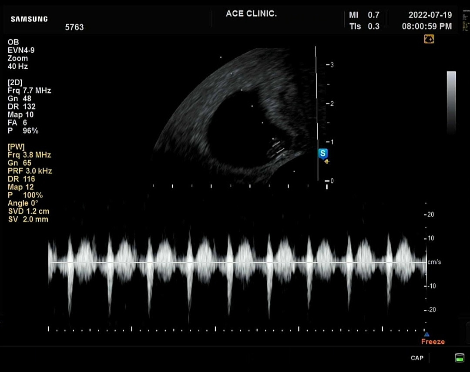This screenshot has width=470, height=372.
Task: Click the SVD 1.2 cm value
Action: coord(28,211)
